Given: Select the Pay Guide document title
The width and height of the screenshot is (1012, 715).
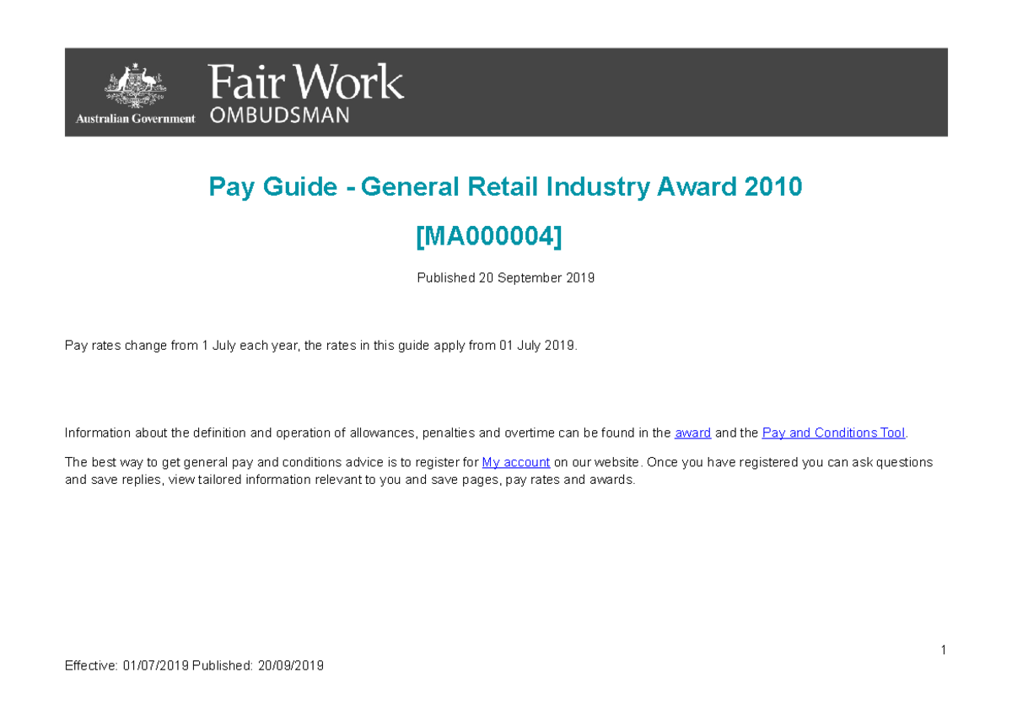Looking at the screenshot, I should (x=505, y=186).
